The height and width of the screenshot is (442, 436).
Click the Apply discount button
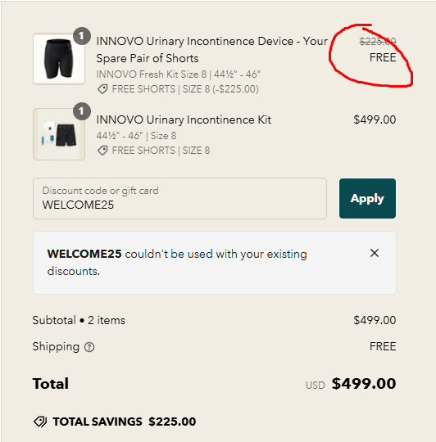point(367,198)
